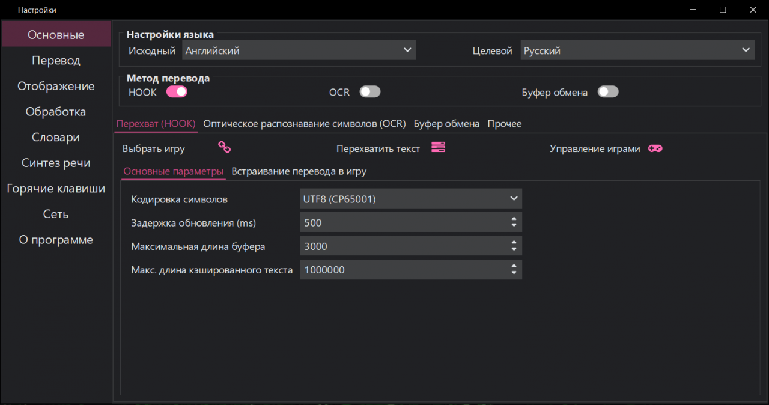Show the О программе section
Viewport: 769px width, 405px height.
pyautogui.click(x=56, y=240)
